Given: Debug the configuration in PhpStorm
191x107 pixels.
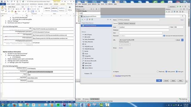Looking at the screenshot, I should tap(180, 7).
